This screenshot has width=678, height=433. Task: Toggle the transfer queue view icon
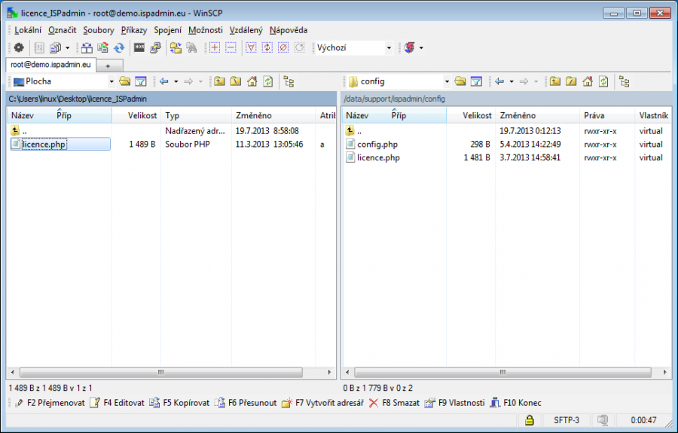[x=39, y=47]
